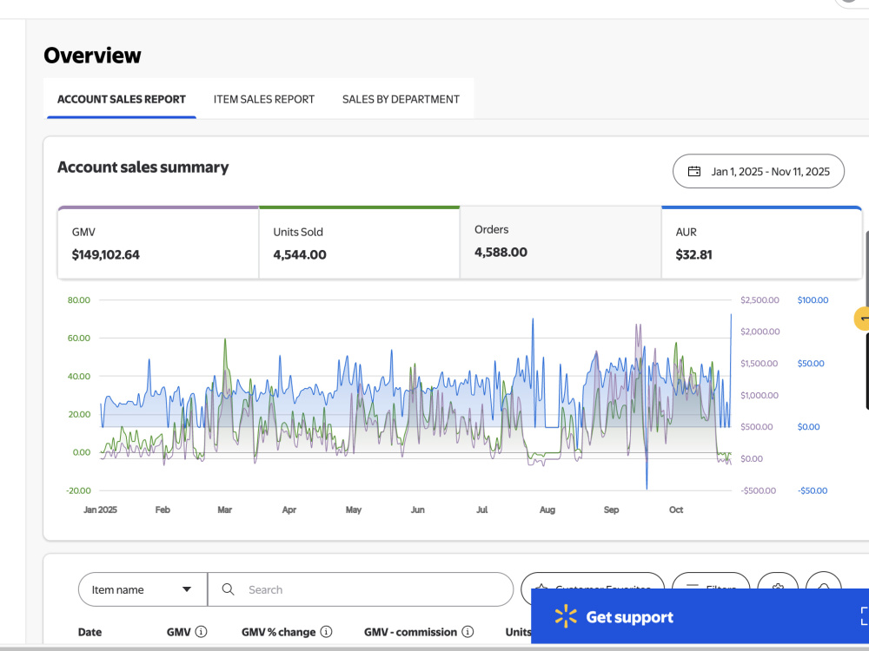The image size is (869, 651).
Task: Click the Walmart spark icon on support bar
Action: 566,616
